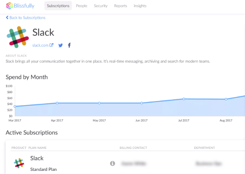Select the Mar 2017 data point on chart

[15, 106]
